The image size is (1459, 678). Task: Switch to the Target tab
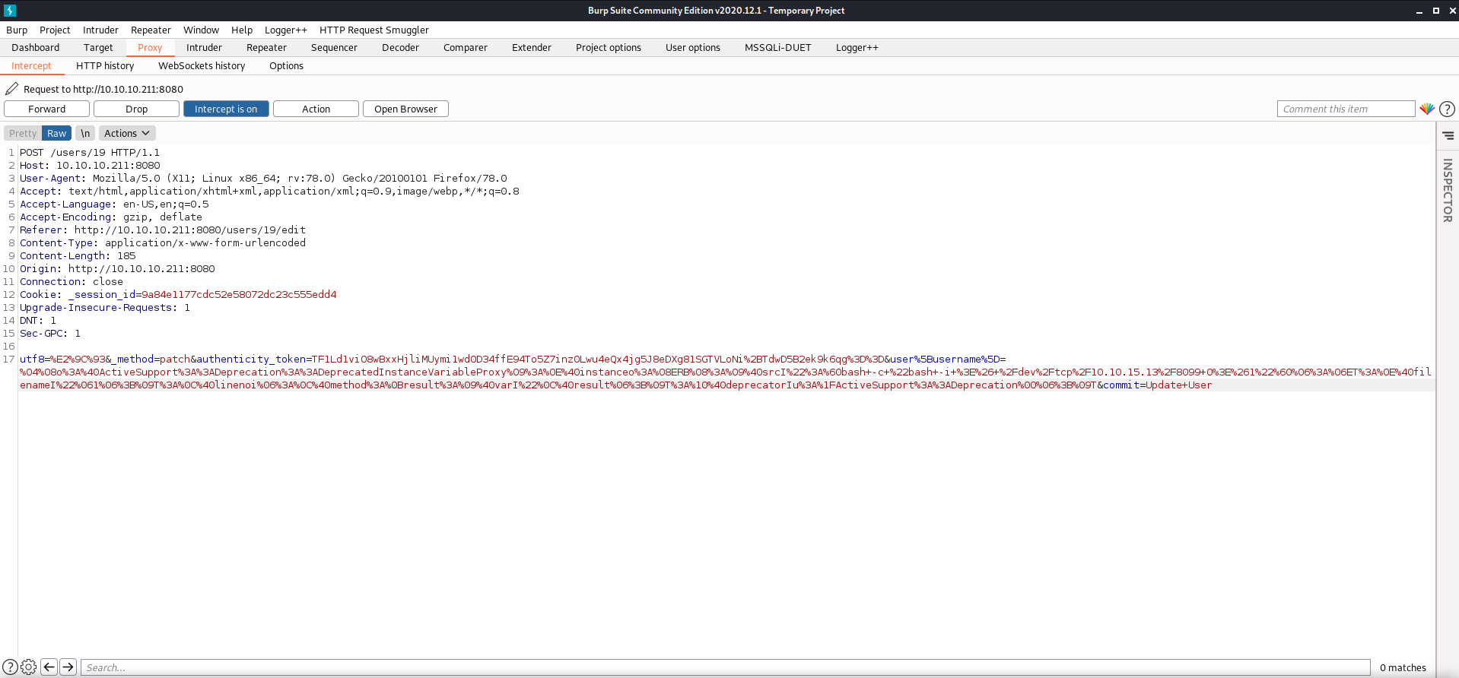coord(98,47)
